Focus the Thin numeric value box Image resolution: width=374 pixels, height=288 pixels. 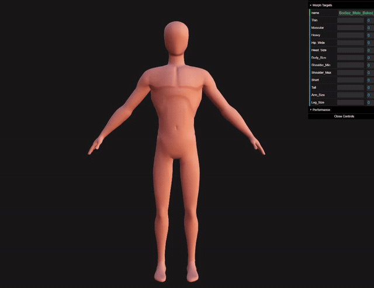point(370,20)
